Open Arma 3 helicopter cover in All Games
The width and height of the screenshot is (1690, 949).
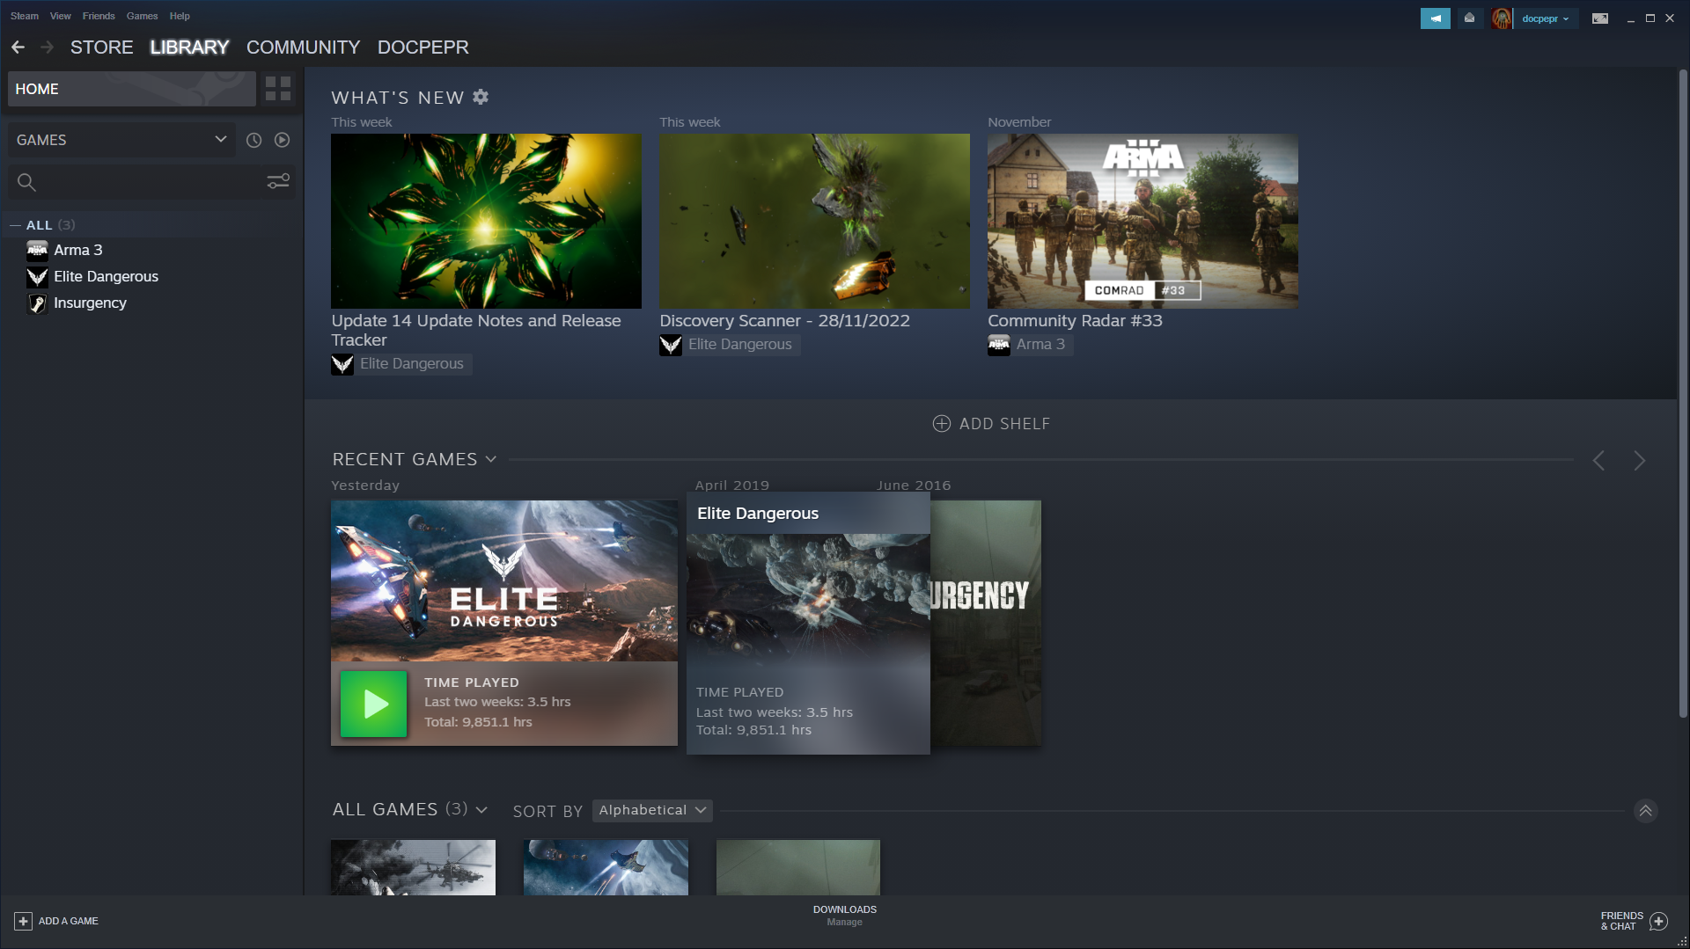(x=413, y=867)
